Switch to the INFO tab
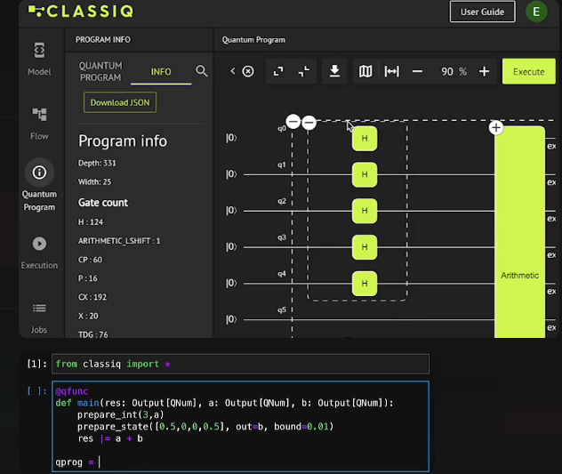 pos(161,72)
